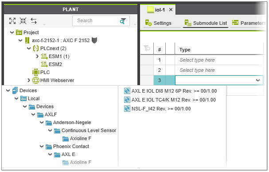Expand the ESM1 (1) node
The height and width of the screenshot is (172, 269).
[37, 56]
